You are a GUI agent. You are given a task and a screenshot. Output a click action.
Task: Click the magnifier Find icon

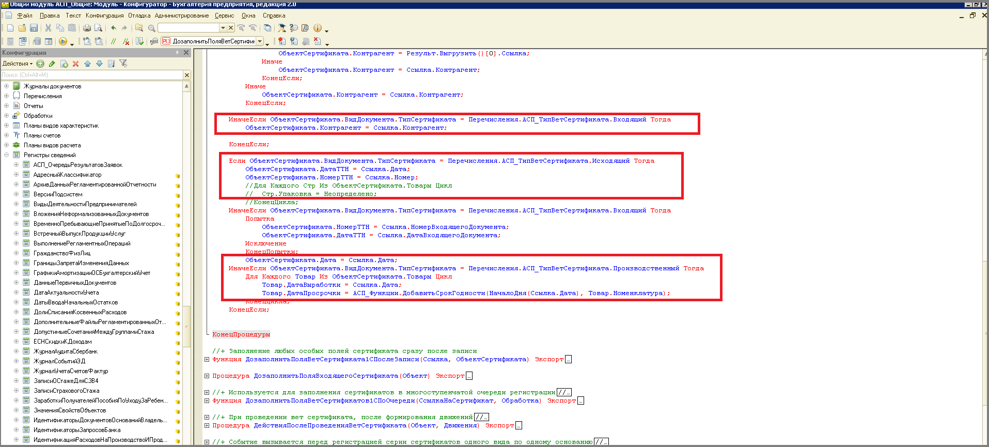point(151,28)
